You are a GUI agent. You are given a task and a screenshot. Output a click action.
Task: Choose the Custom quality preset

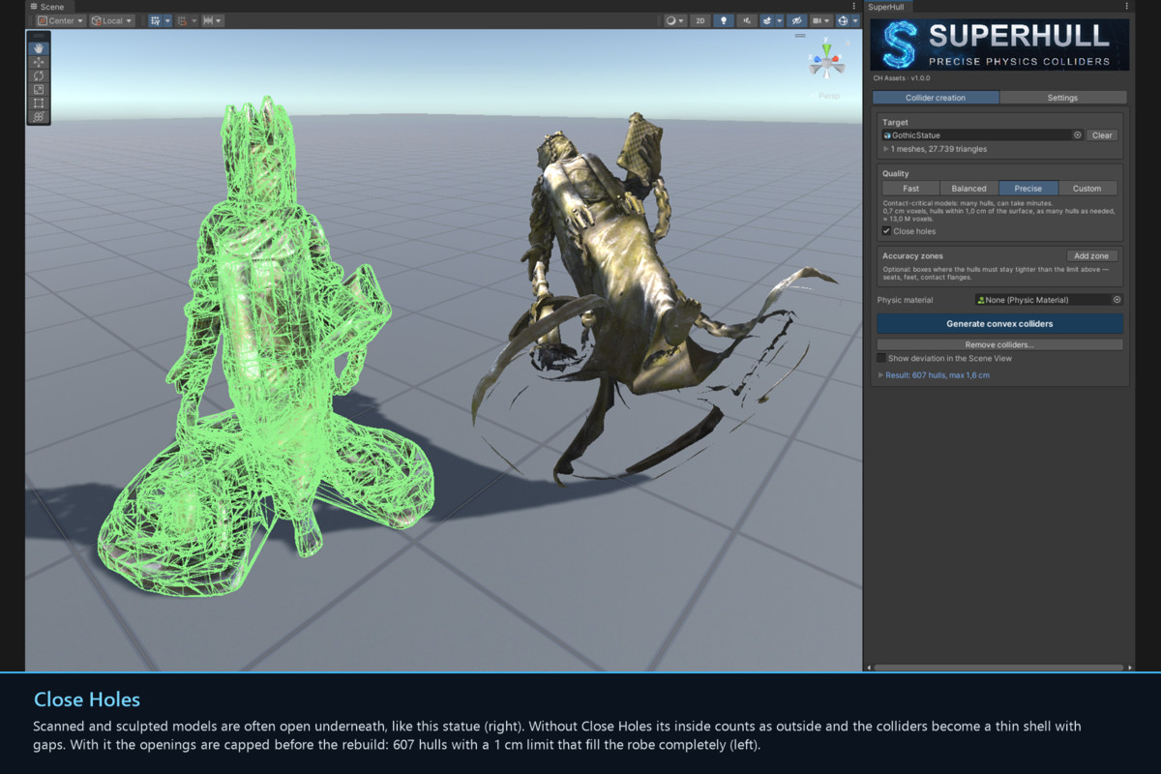(x=1087, y=189)
